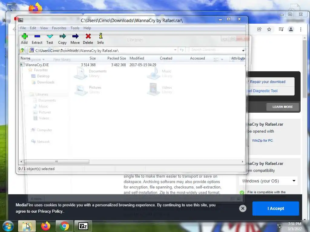
Task: Open the View menu in 7-Zip
Action: pyautogui.click(x=44, y=28)
